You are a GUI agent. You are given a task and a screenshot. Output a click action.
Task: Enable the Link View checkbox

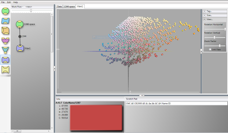coord(210,50)
